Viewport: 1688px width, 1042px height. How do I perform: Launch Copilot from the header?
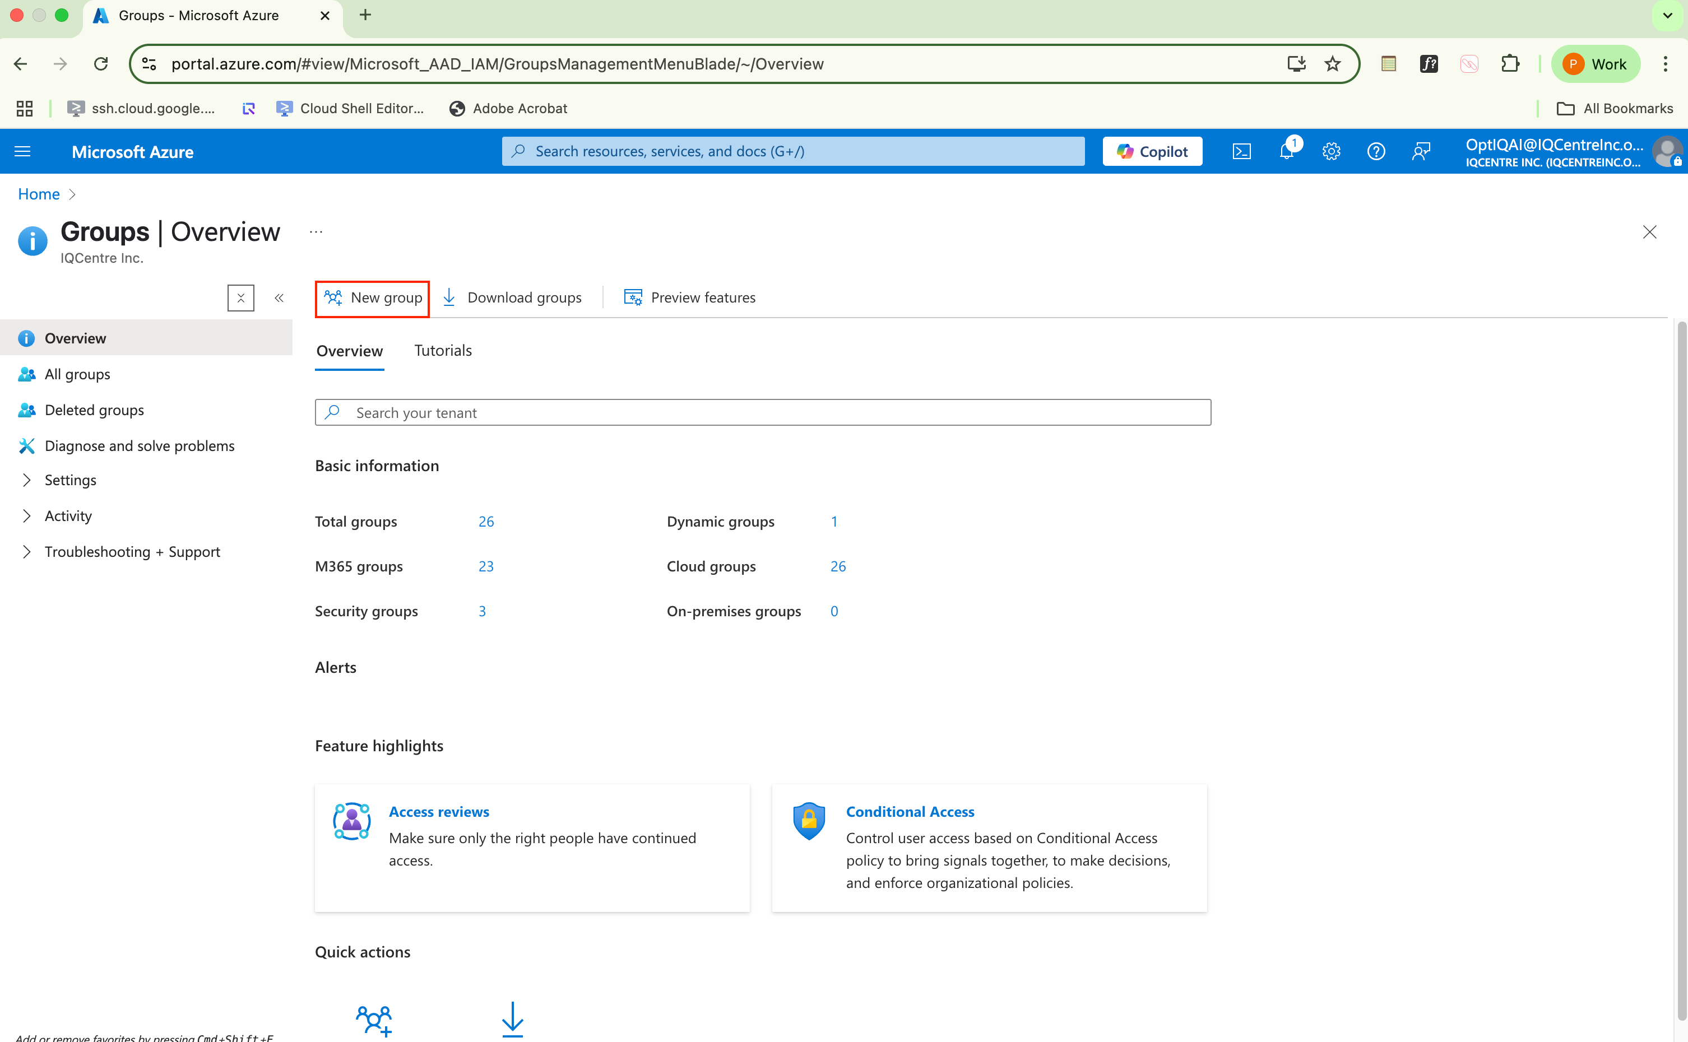click(x=1152, y=151)
